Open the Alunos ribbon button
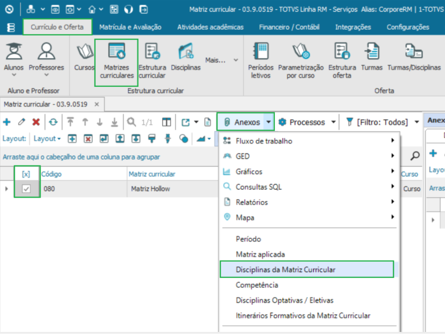Screen dimensions: 445x334 pyautogui.click(x=14, y=60)
